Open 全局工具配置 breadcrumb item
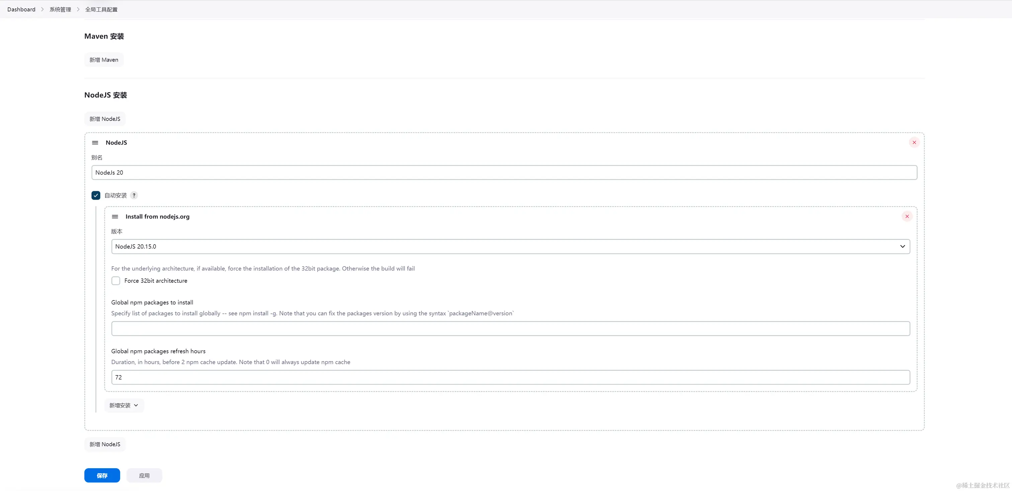 click(101, 9)
